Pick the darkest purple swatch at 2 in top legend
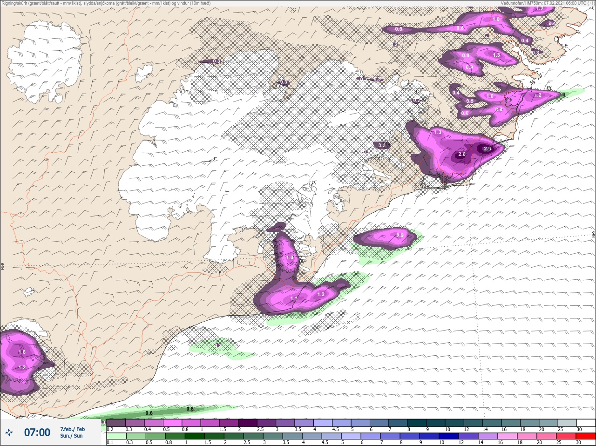Screen dimensions: 596x446 248,423
